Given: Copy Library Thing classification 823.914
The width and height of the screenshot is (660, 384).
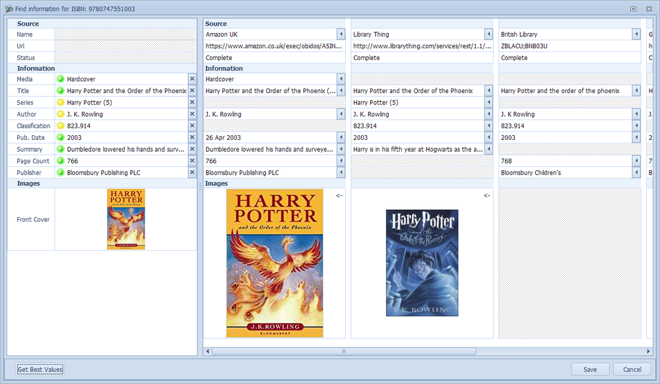Looking at the screenshot, I should click(488, 125).
